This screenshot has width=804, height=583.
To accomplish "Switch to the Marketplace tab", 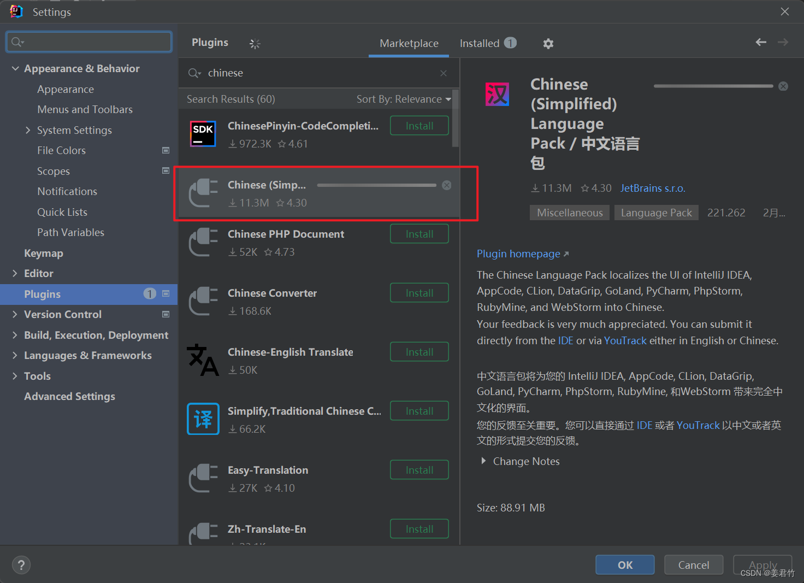I will [409, 43].
